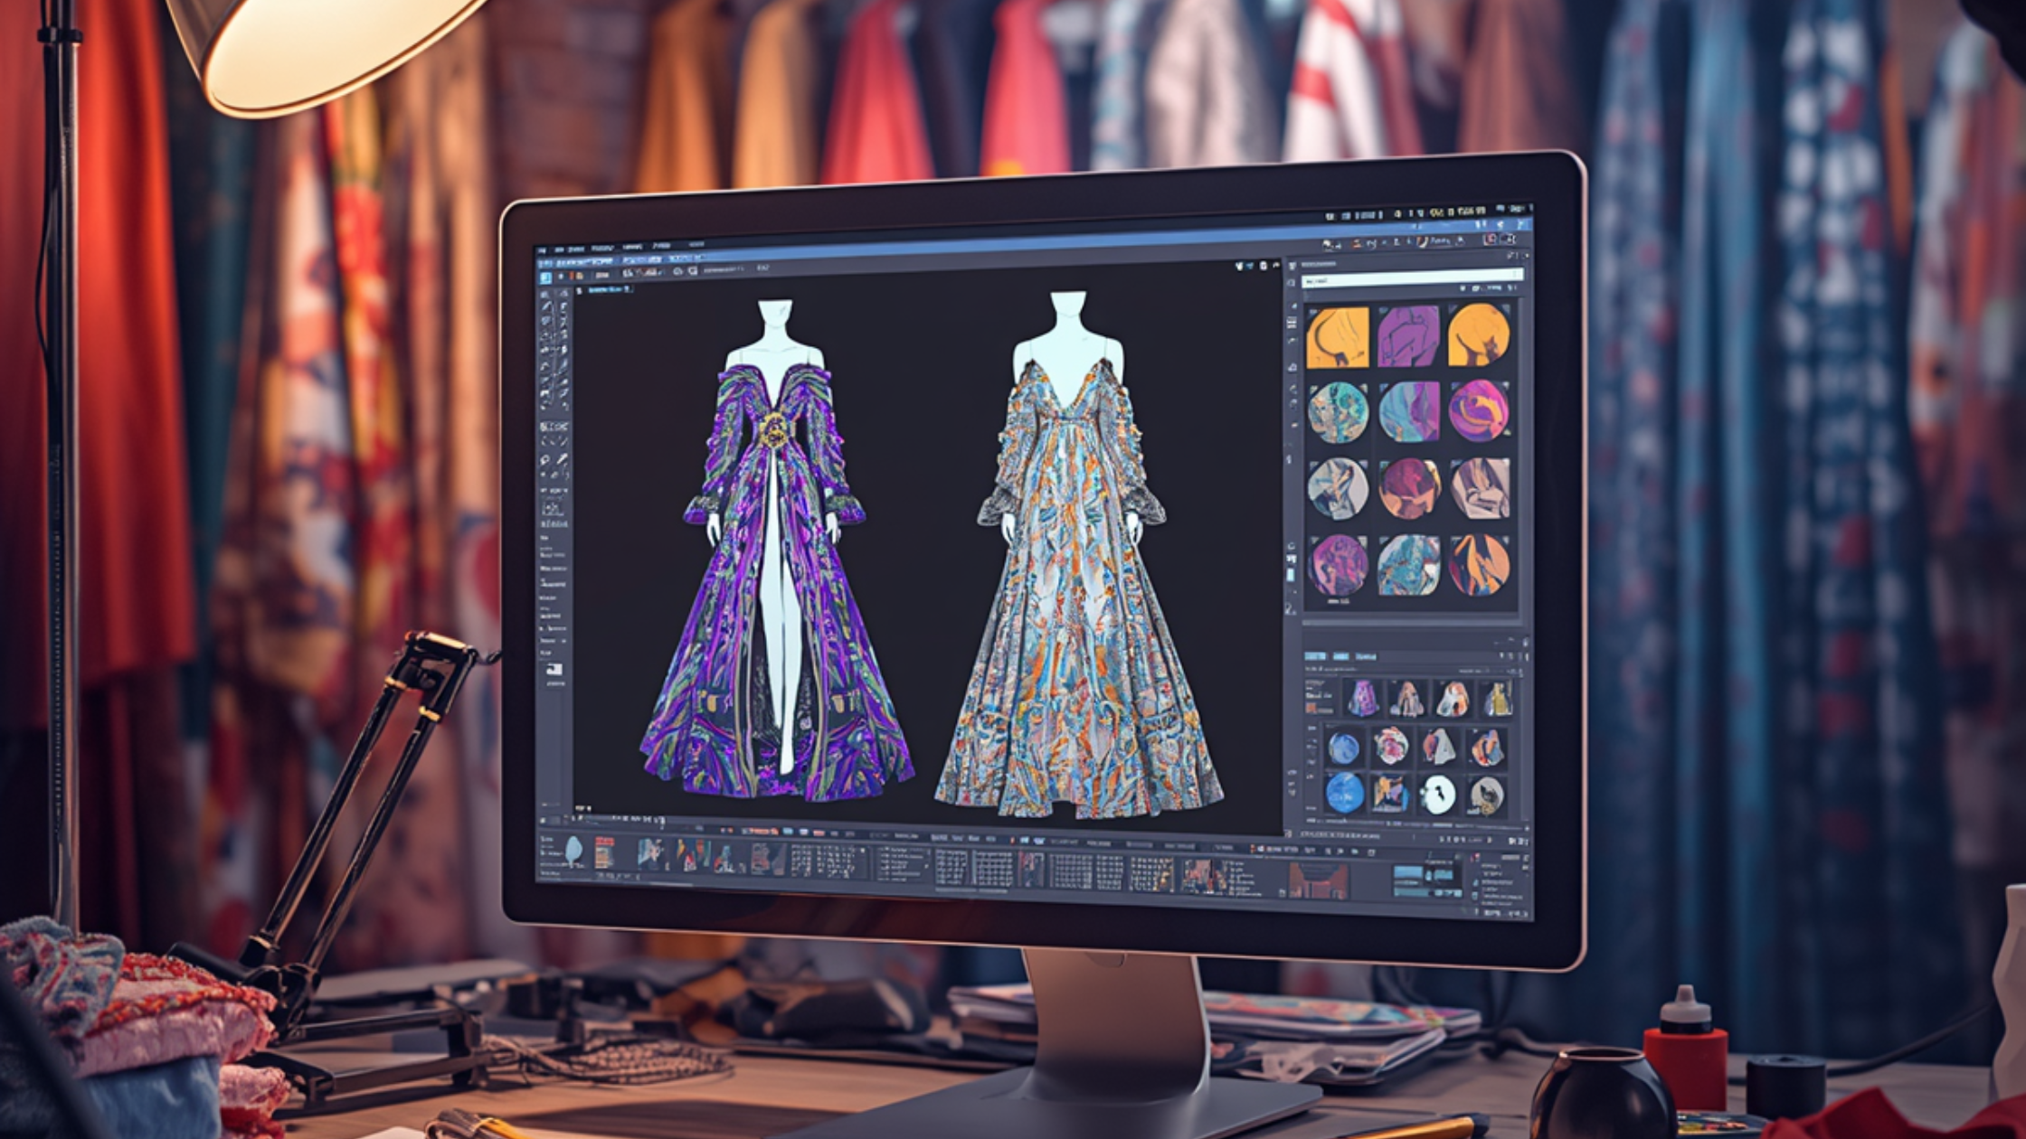Select the purple-pink circular swatch in last row
Image resolution: width=2026 pixels, height=1139 pixels.
coord(1339,565)
